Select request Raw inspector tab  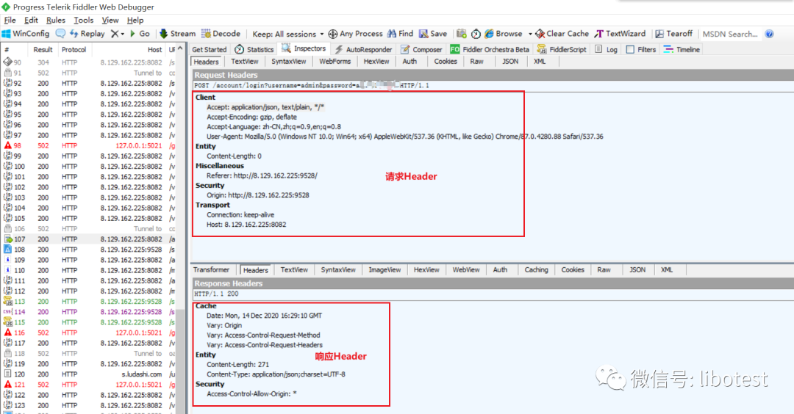pyautogui.click(x=476, y=62)
